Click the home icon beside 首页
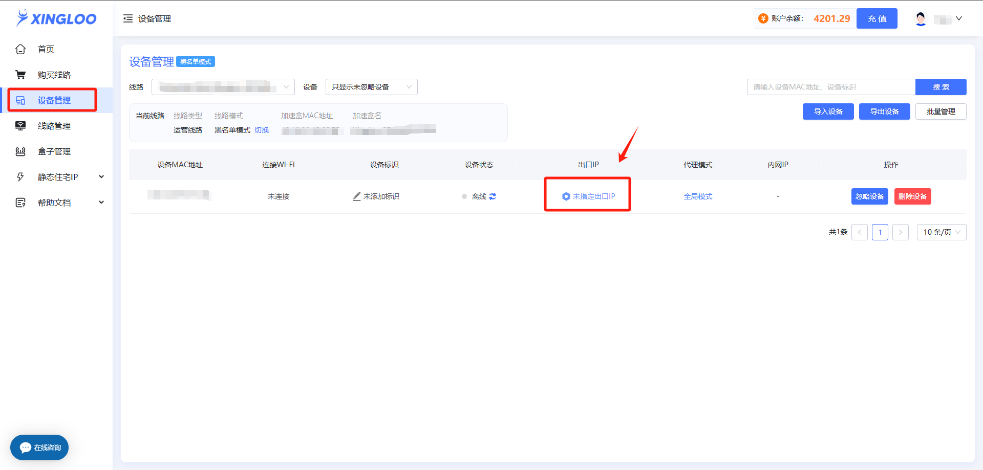The width and height of the screenshot is (983, 470). click(x=20, y=49)
